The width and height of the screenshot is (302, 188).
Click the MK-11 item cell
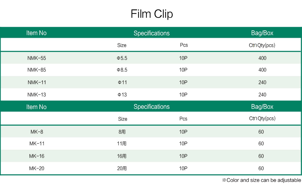[37, 143]
